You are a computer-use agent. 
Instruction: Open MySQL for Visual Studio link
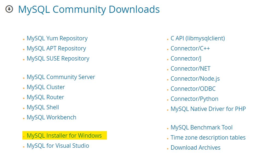coord(58,146)
